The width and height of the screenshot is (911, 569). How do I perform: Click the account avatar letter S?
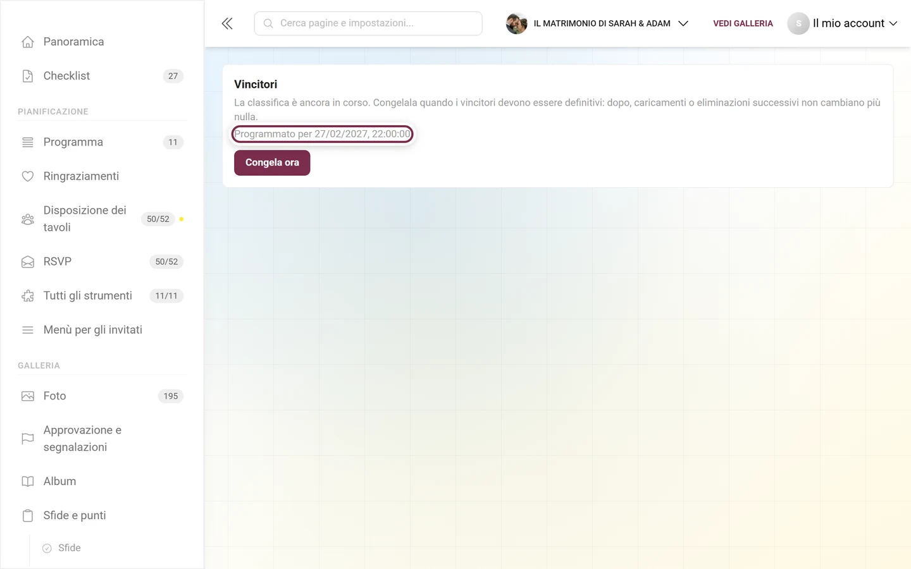(x=798, y=23)
